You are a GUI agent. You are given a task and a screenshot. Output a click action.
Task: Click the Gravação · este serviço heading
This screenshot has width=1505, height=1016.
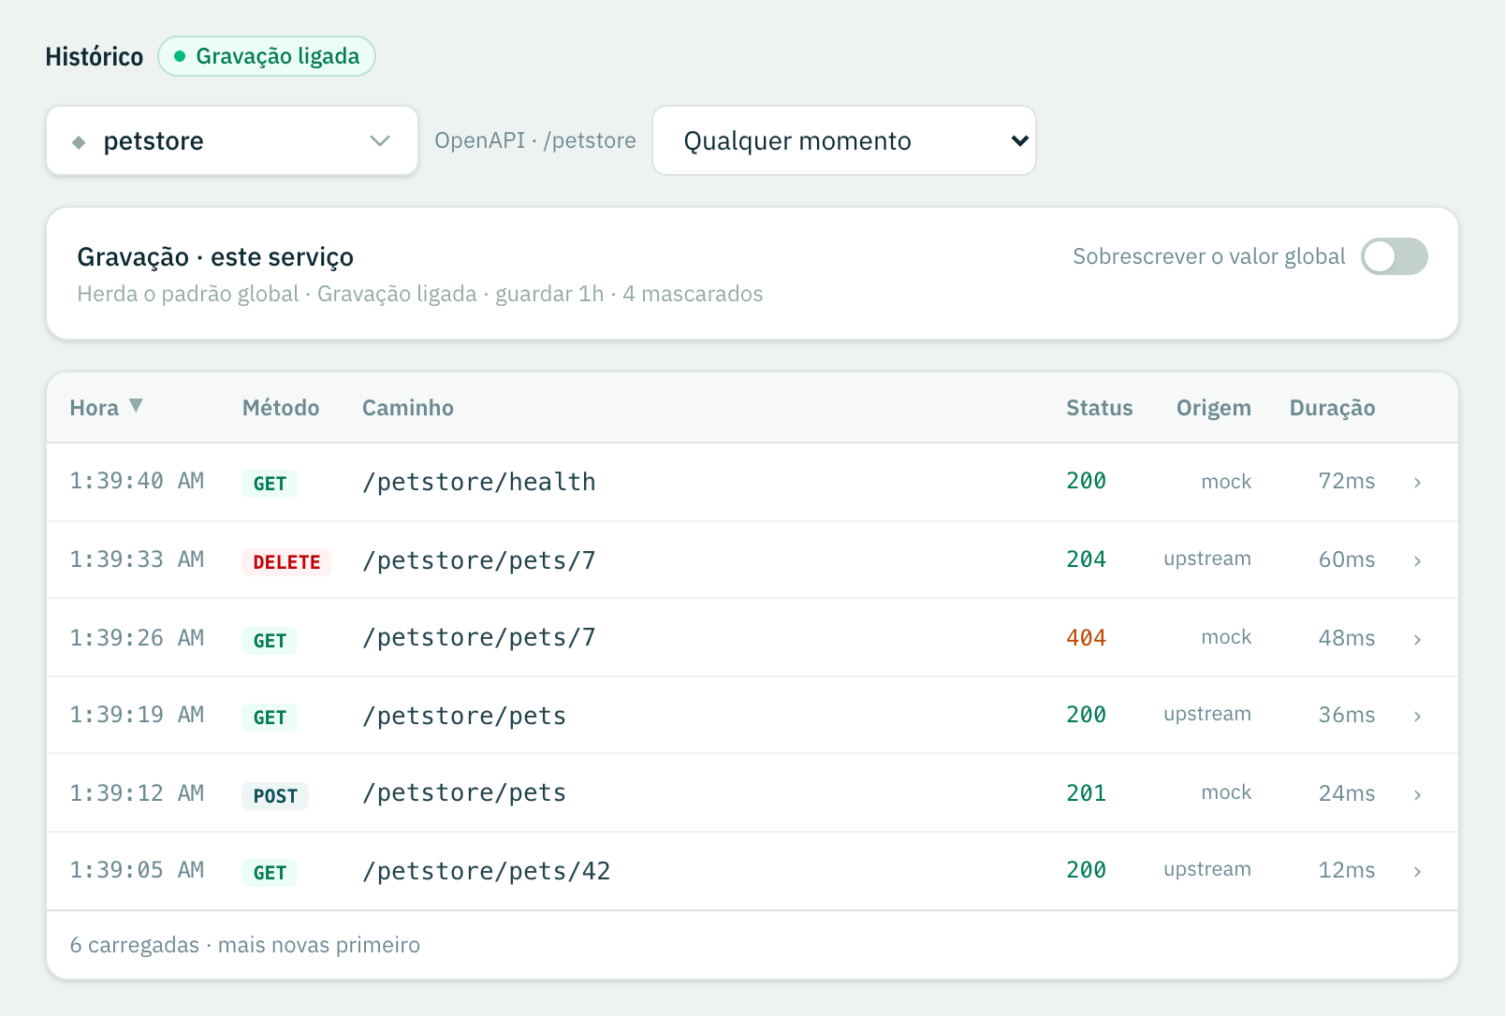215,256
